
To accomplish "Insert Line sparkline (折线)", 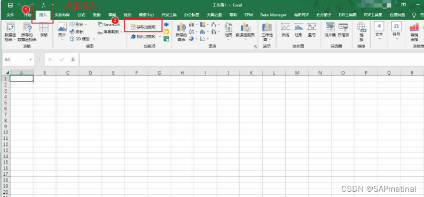I will tap(286, 30).
